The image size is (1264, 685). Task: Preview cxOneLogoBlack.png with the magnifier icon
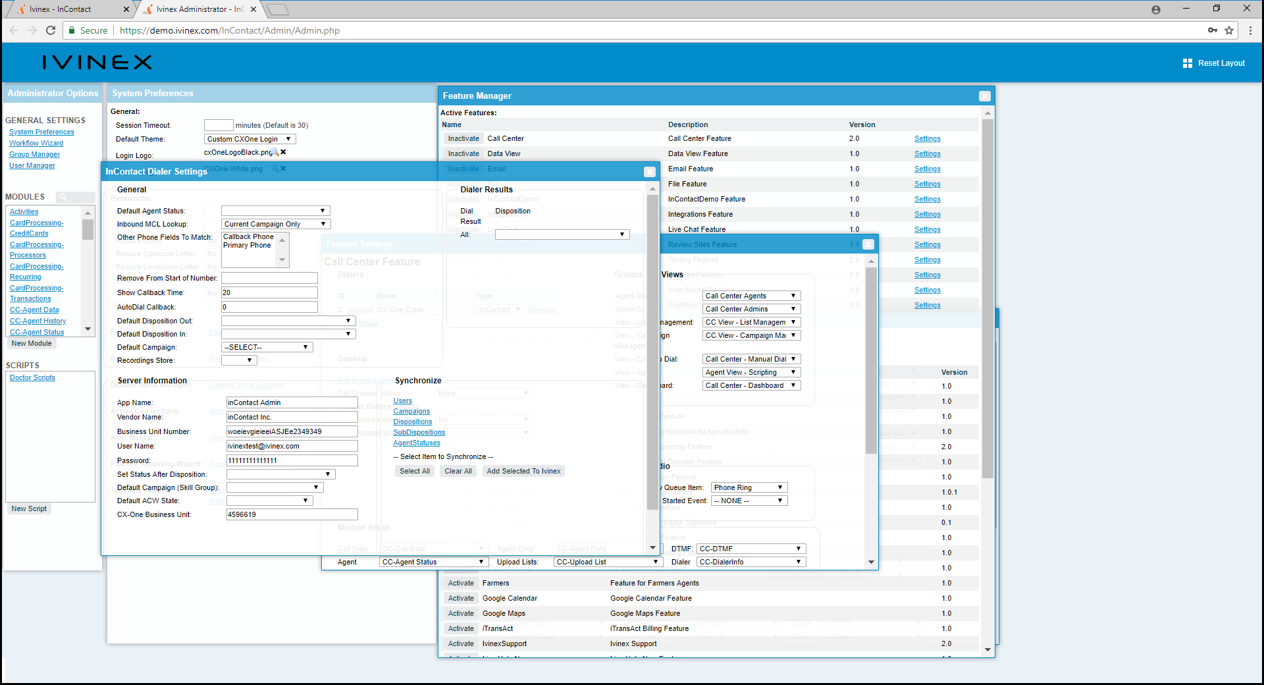(276, 152)
